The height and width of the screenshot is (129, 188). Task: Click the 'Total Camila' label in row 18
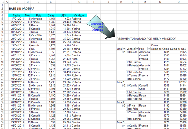pyautogui.click(x=133, y=62)
